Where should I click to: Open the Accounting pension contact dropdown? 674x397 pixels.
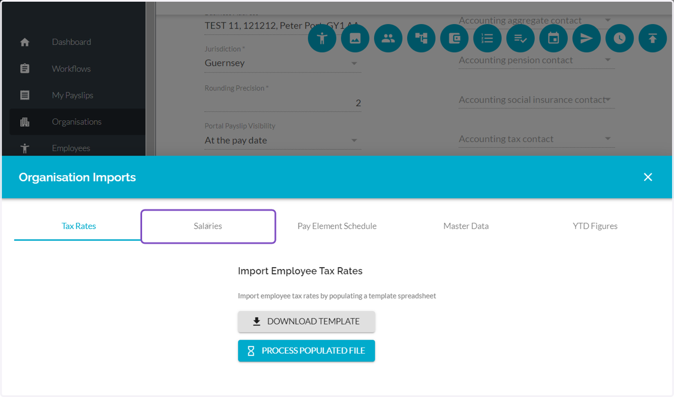(x=536, y=60)
